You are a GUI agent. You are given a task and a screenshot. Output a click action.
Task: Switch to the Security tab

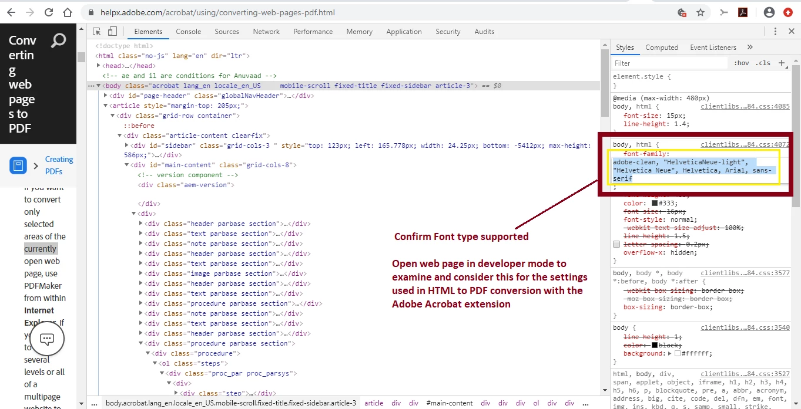(448, 32)
